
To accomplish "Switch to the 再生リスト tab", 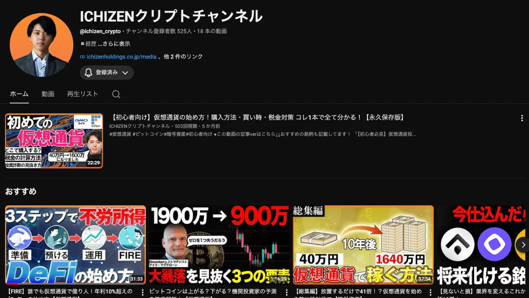I will [83, 94].
